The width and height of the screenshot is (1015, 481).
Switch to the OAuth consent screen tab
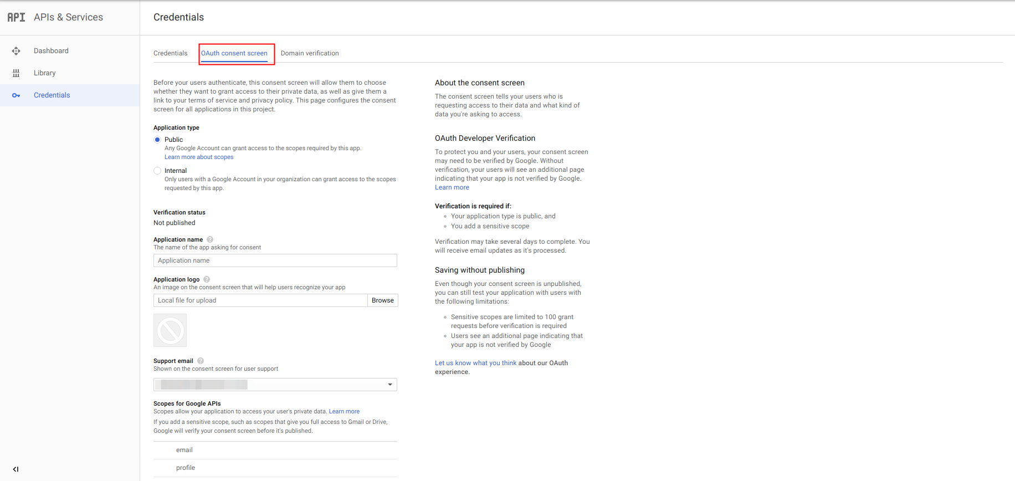pyautogui.click(x=234, y=53)
